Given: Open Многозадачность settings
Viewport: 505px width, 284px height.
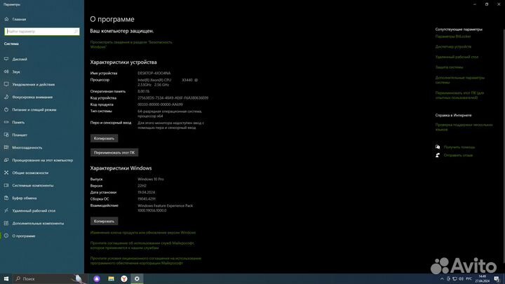Looking at the screenshot, I should [x=23, y=147].
